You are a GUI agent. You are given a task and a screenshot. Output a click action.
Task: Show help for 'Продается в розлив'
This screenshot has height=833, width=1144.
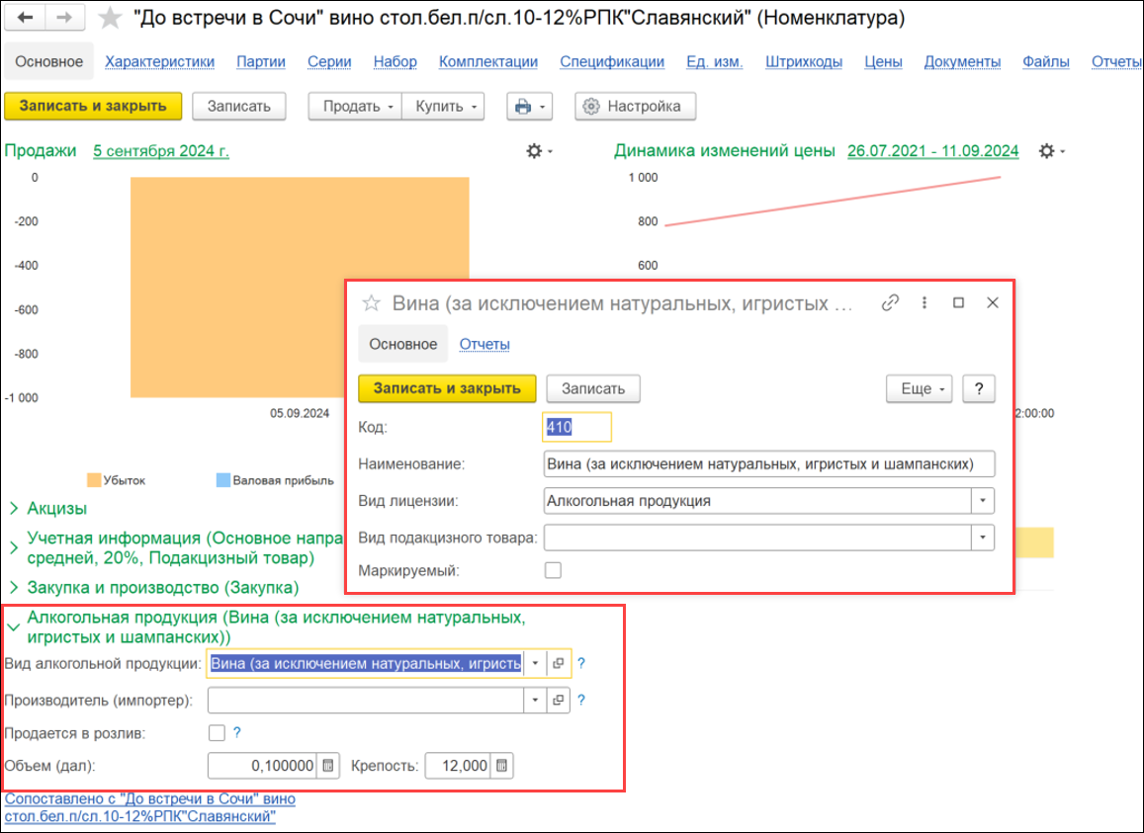[x=237, y=733]
